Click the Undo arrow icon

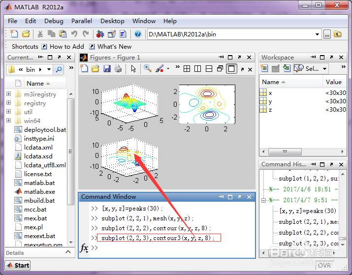pos(74,34)
